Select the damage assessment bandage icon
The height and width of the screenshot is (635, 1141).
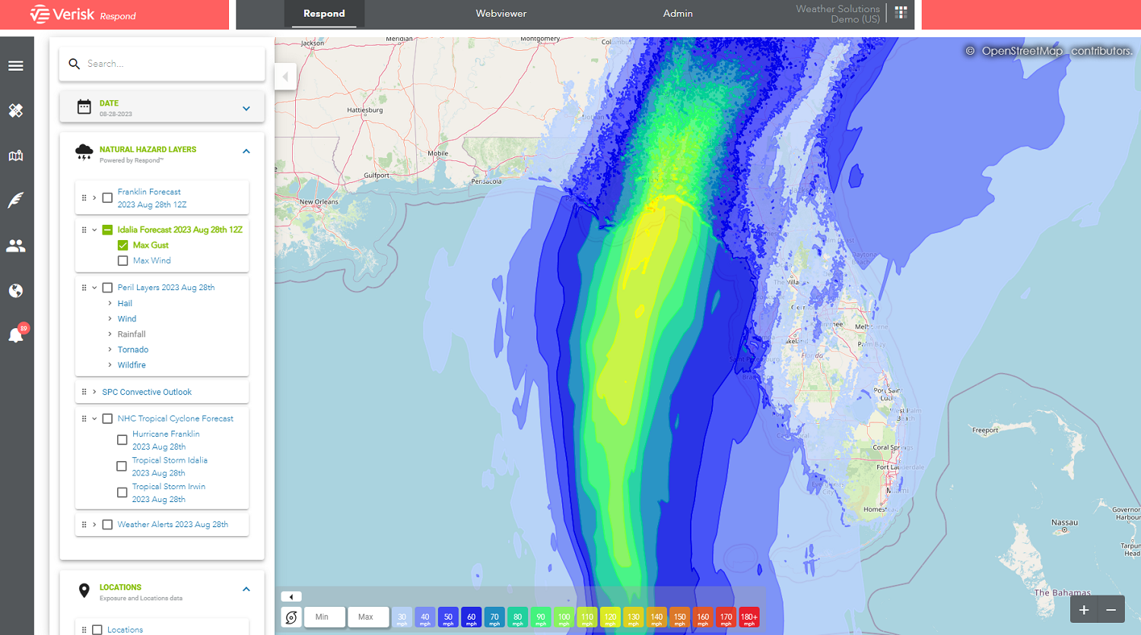tap(17, 110)
